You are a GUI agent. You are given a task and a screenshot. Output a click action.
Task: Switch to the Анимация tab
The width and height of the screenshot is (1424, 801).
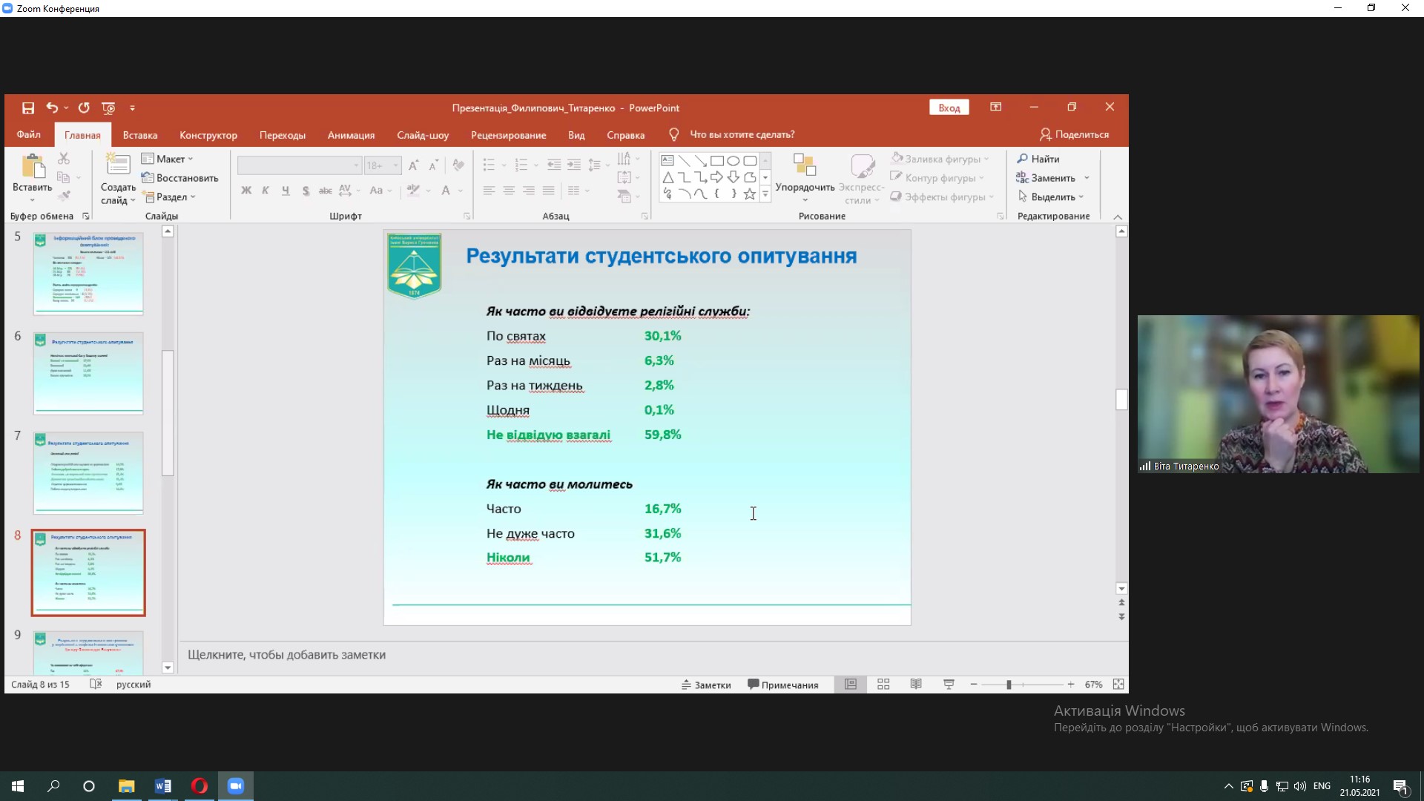point(351,135)
